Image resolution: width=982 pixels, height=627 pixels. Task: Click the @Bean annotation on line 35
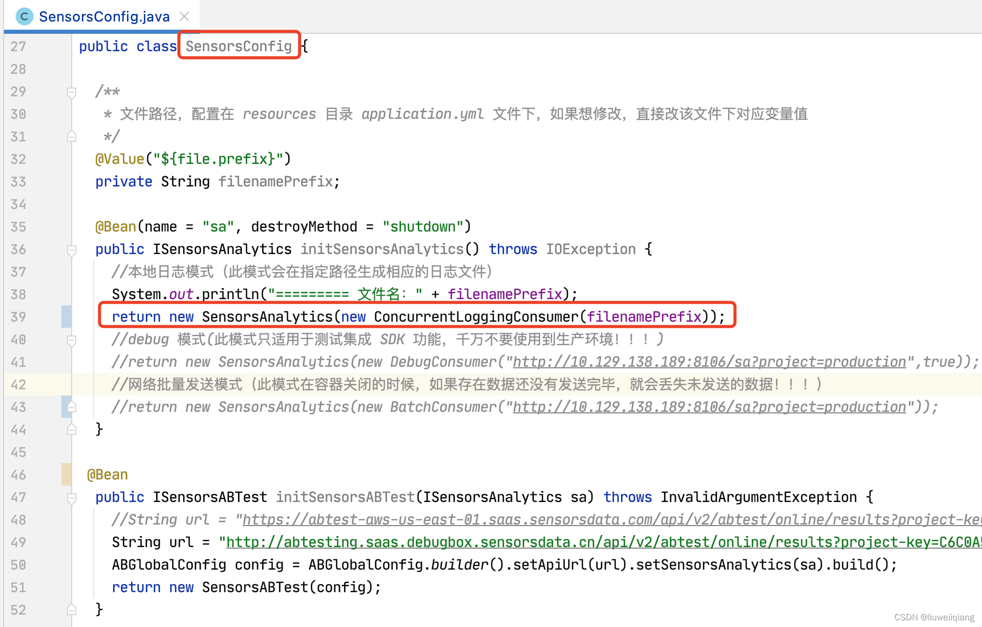coord(116,226)
